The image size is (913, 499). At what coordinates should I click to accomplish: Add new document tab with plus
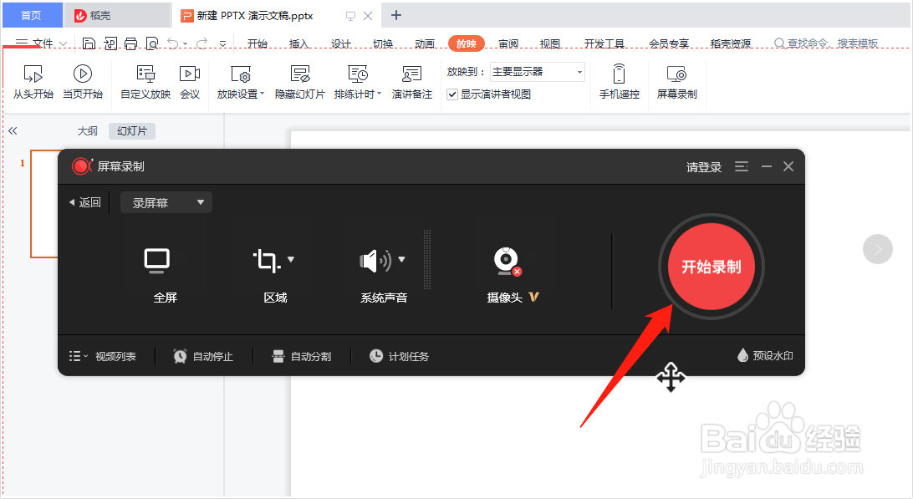click(x=396, y=15)
